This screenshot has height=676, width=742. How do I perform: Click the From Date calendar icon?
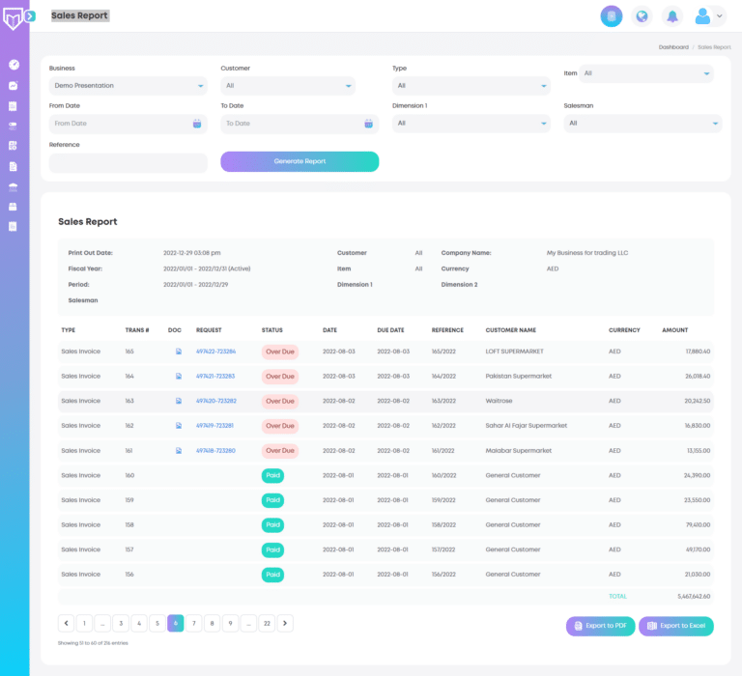point(196,124)
